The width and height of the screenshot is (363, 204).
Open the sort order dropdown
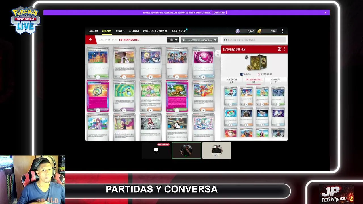pyautogui.click(x=200, y=40)
